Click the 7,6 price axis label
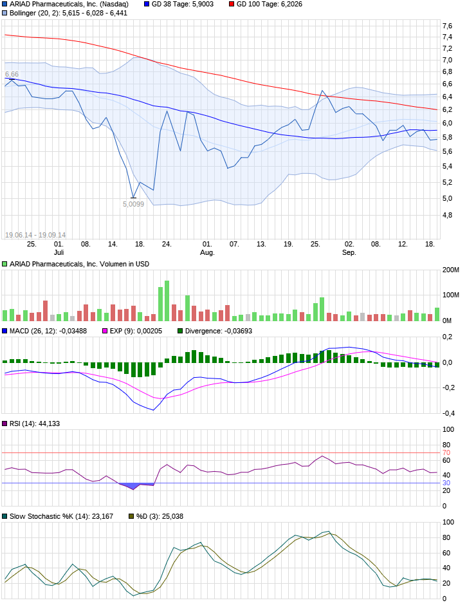The image size is (467, 605). tap(447, 26)
